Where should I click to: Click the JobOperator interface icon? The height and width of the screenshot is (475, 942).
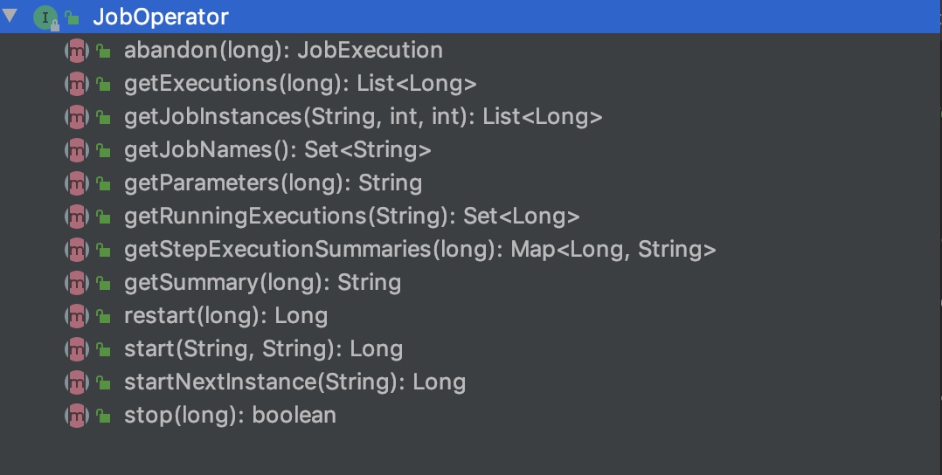tap(45, 17)
